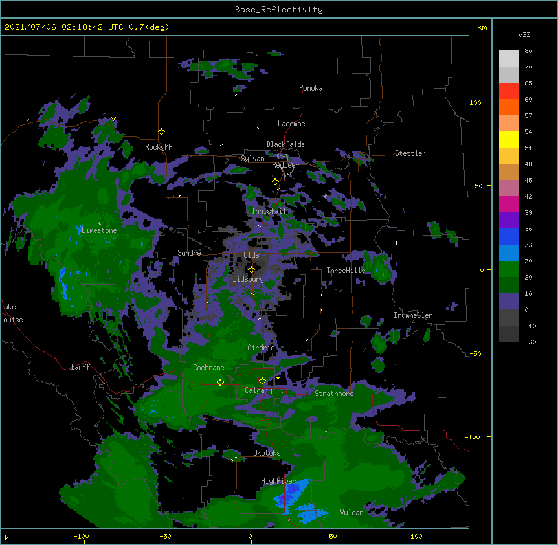Click the yellow V marker east of Calgary

278,378
